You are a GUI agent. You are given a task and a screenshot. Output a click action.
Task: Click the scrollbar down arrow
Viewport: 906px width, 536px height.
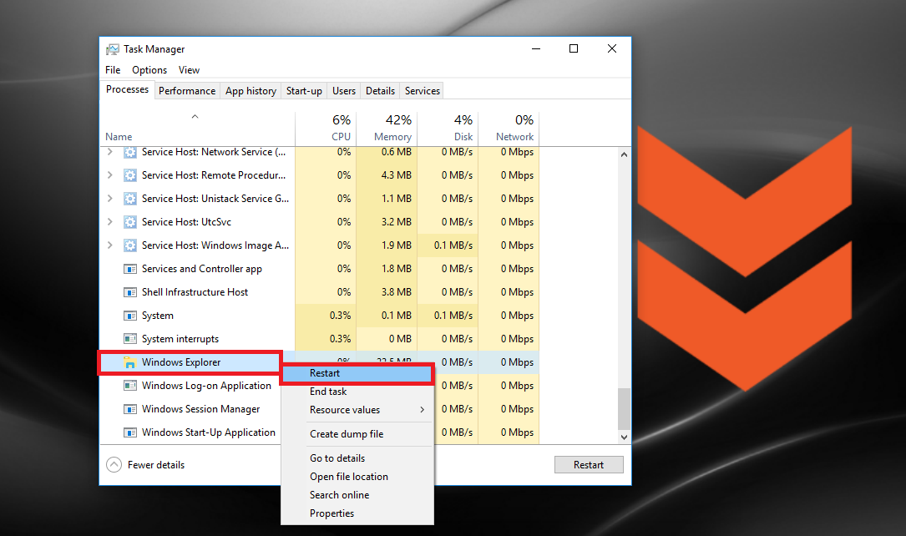pos(624,437)
